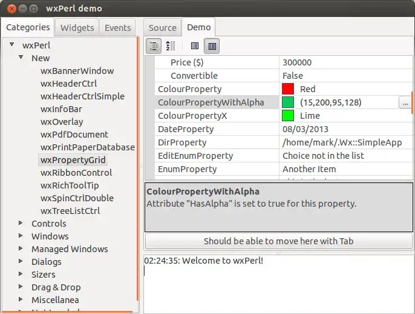Click the first property page icon

(x=194, y=45)
